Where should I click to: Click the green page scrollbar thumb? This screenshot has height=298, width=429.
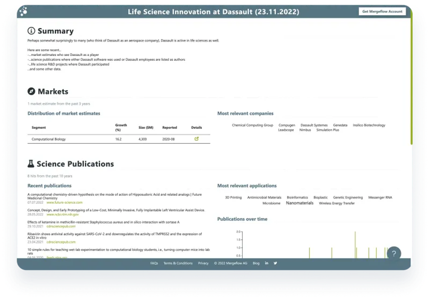pos(411,77)
